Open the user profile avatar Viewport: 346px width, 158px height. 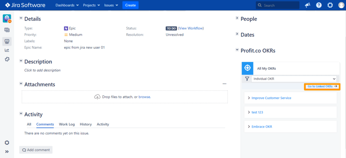[x=341, y=5]
